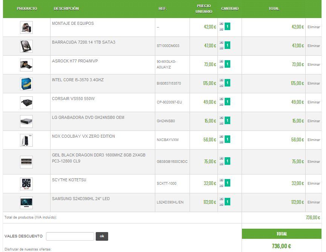Open the Intel Core i5 box thumbnail

pos(26,84)
